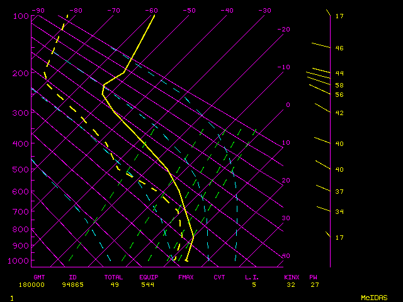Click the wind speed value 56
Screen dimensions: 403x302
tap(339, 94)
